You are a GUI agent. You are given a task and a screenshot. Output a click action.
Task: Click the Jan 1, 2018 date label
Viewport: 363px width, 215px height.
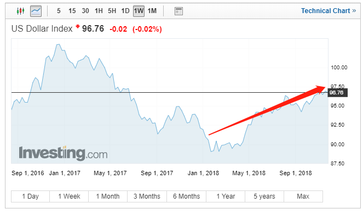pyautogui.click(x=203, y=173)
